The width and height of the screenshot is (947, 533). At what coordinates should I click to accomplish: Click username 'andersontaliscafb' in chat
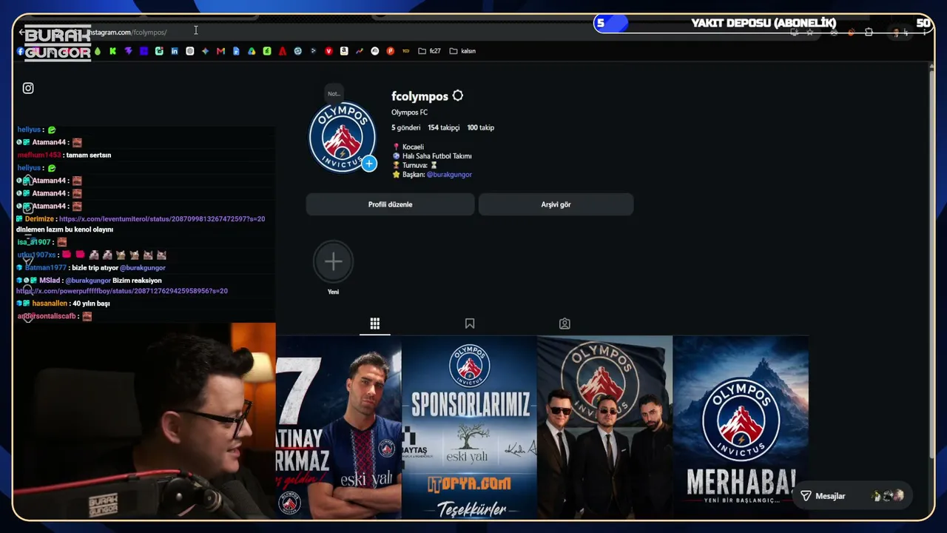(47, 316)
